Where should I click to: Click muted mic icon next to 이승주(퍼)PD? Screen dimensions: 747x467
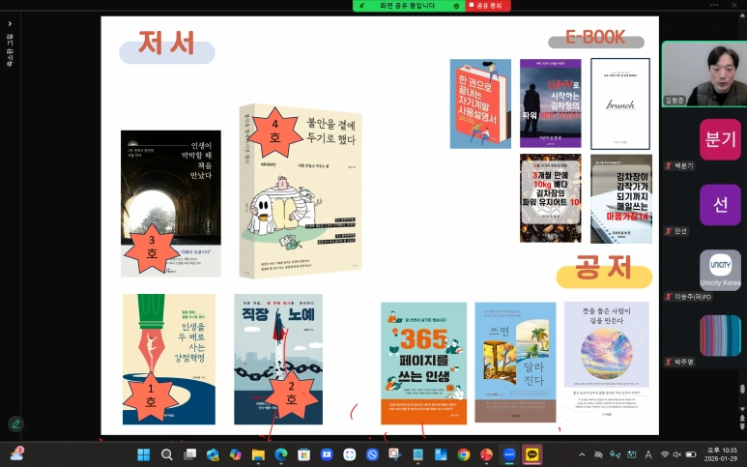(x=669, y=297)
